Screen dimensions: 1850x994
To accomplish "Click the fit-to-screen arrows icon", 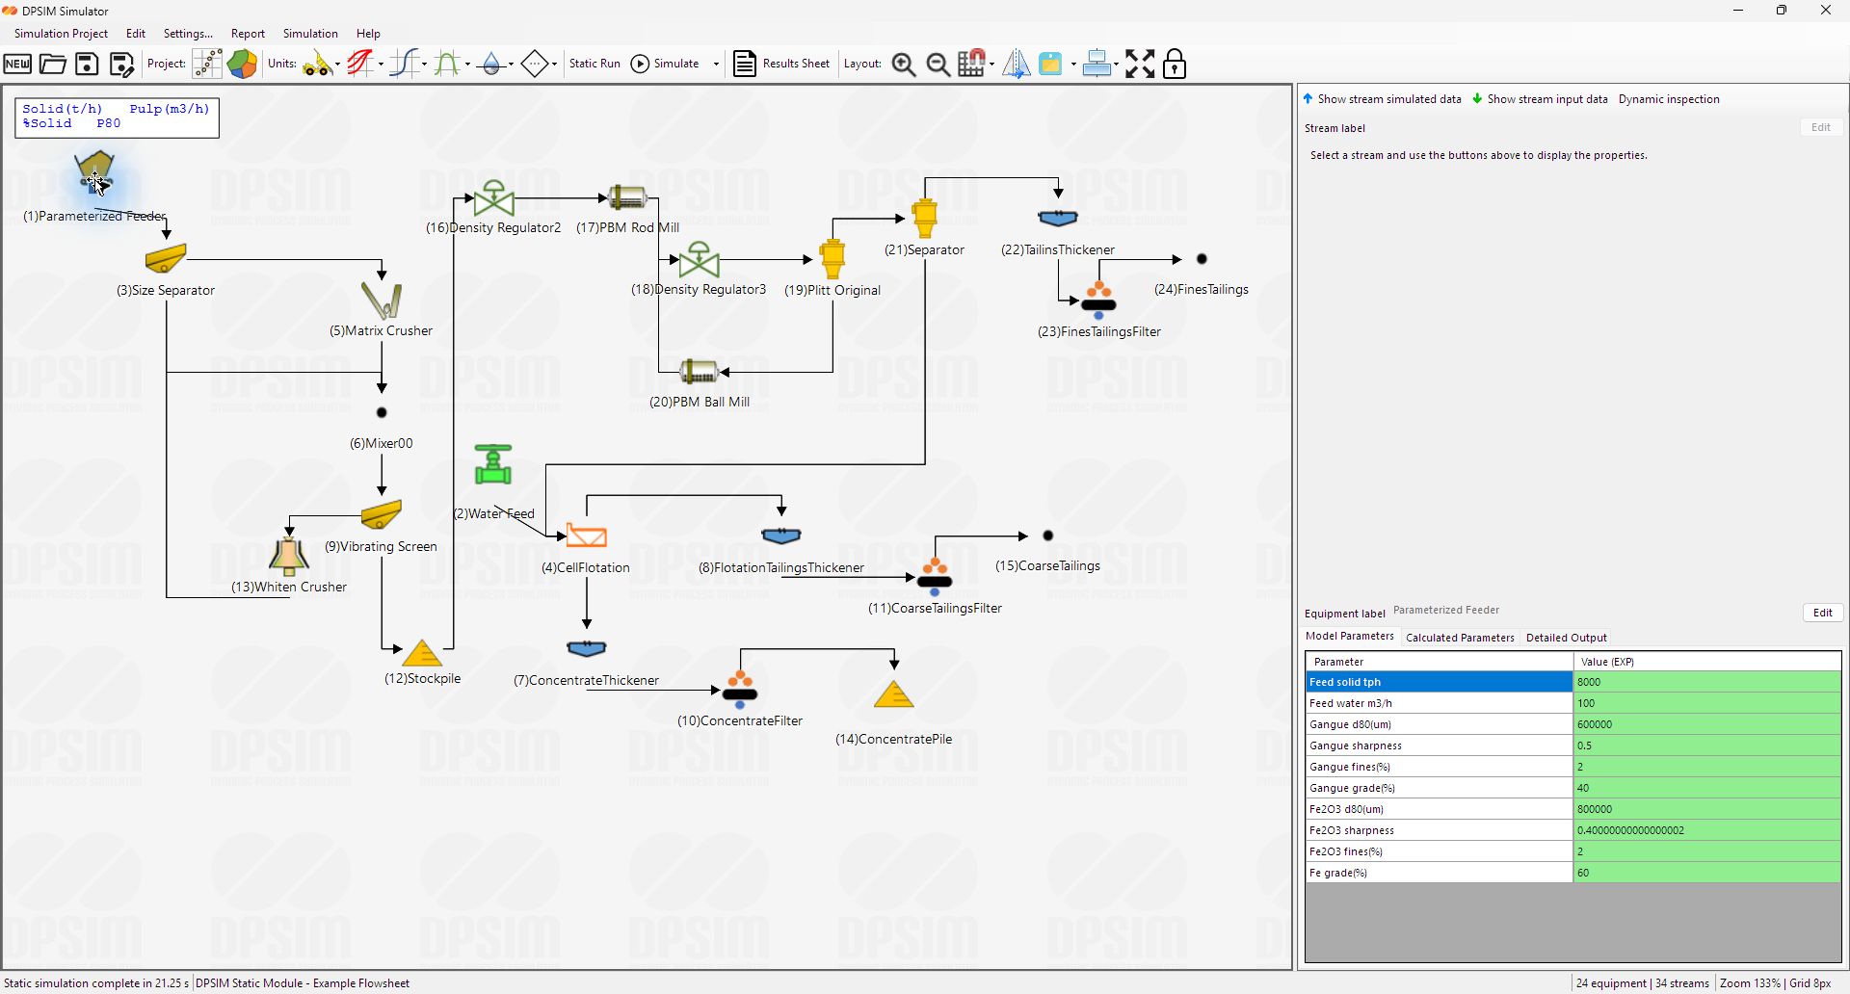I will click(1140, 65).
